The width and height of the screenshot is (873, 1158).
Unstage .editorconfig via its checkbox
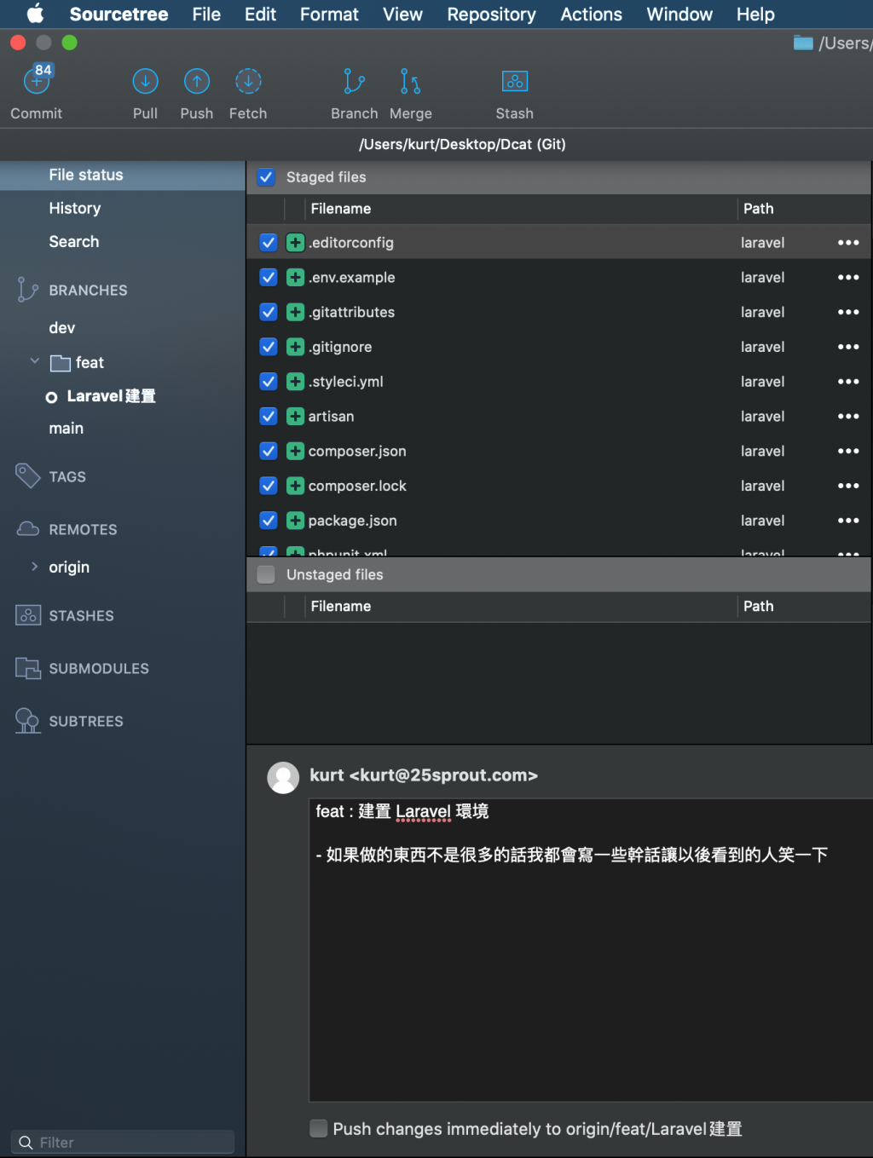269,243
